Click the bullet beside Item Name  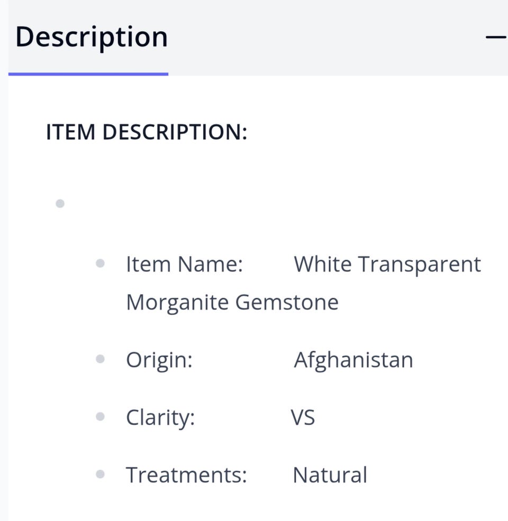[x=100, y=263]
